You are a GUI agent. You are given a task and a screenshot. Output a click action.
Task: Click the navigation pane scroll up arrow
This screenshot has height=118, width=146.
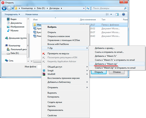pos(28,19)
